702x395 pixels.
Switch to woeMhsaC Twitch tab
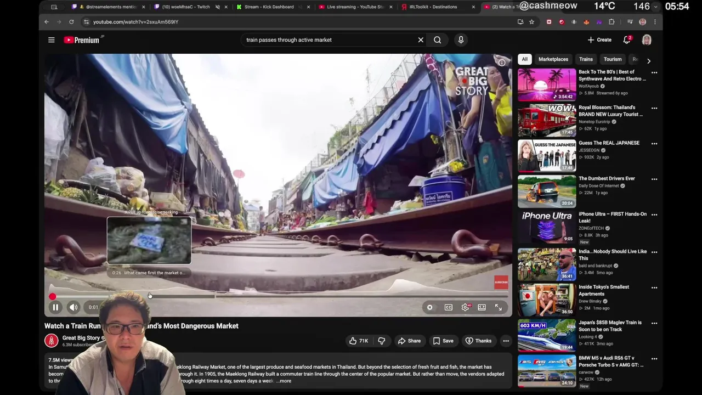pos(186,7)
